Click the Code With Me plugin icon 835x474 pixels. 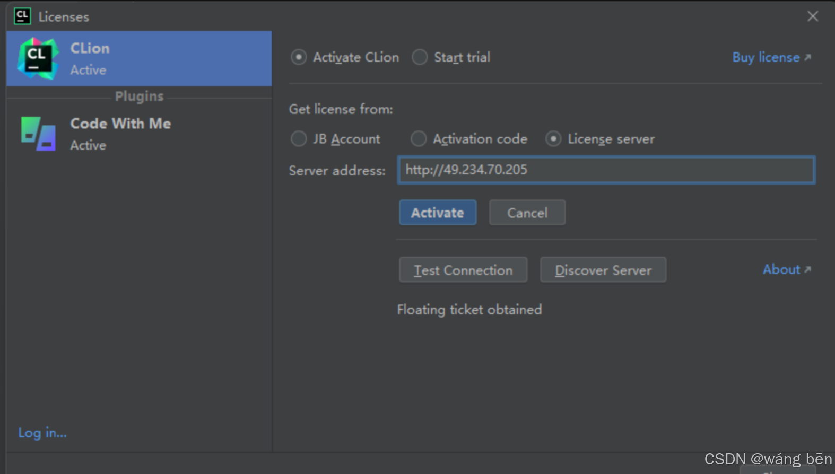point(38,134)
